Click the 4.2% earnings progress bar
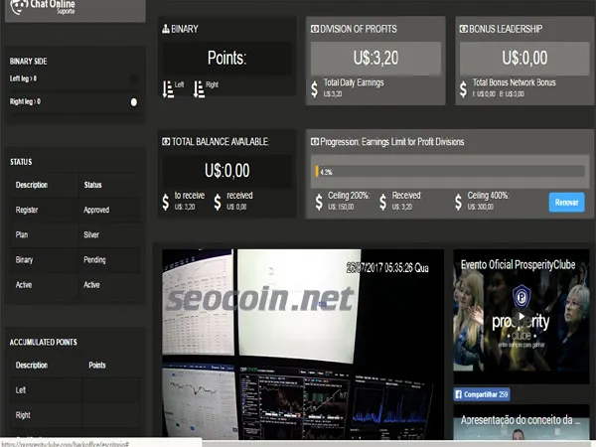Screen dimensions: 596x447 [450, 172]
